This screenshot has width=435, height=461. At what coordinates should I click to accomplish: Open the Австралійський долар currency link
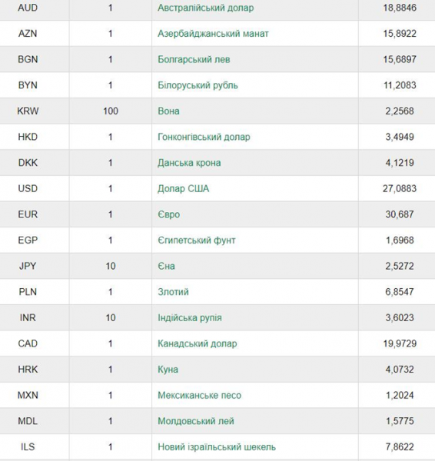[206, 8]
